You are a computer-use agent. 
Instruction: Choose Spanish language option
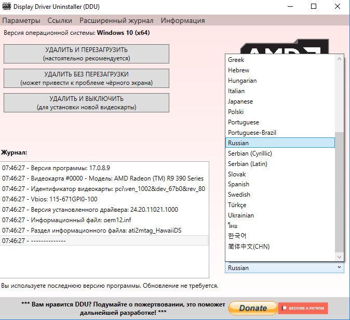pyautogui.click(x=280, y=184)
